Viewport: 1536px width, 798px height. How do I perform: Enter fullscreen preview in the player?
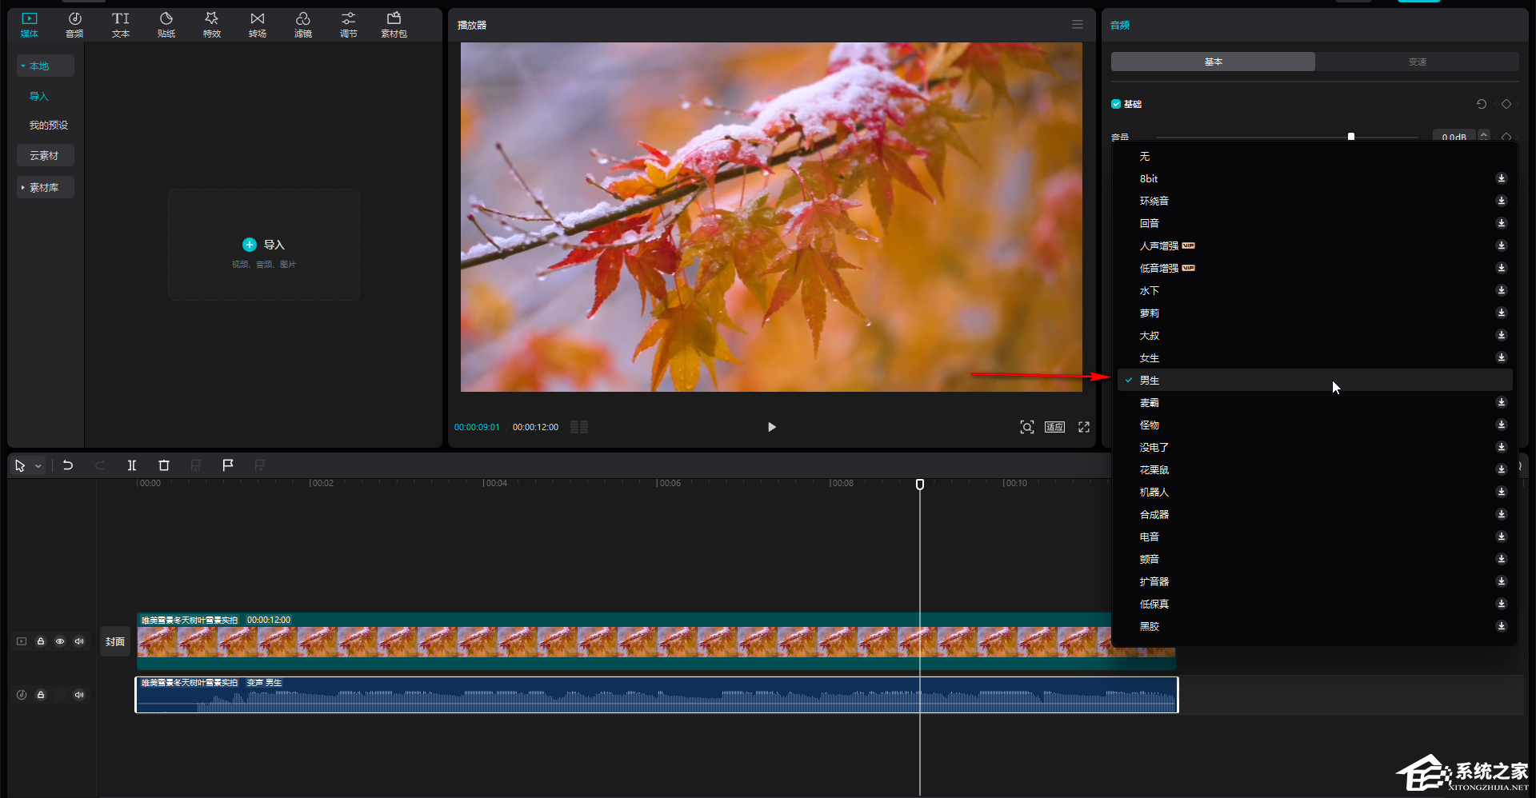pyautogui.click(x=1084, y=427)
